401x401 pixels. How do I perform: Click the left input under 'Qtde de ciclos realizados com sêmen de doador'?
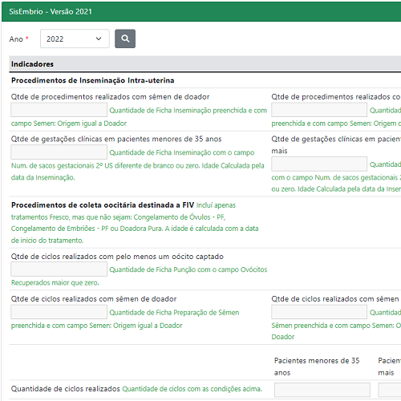59,312
